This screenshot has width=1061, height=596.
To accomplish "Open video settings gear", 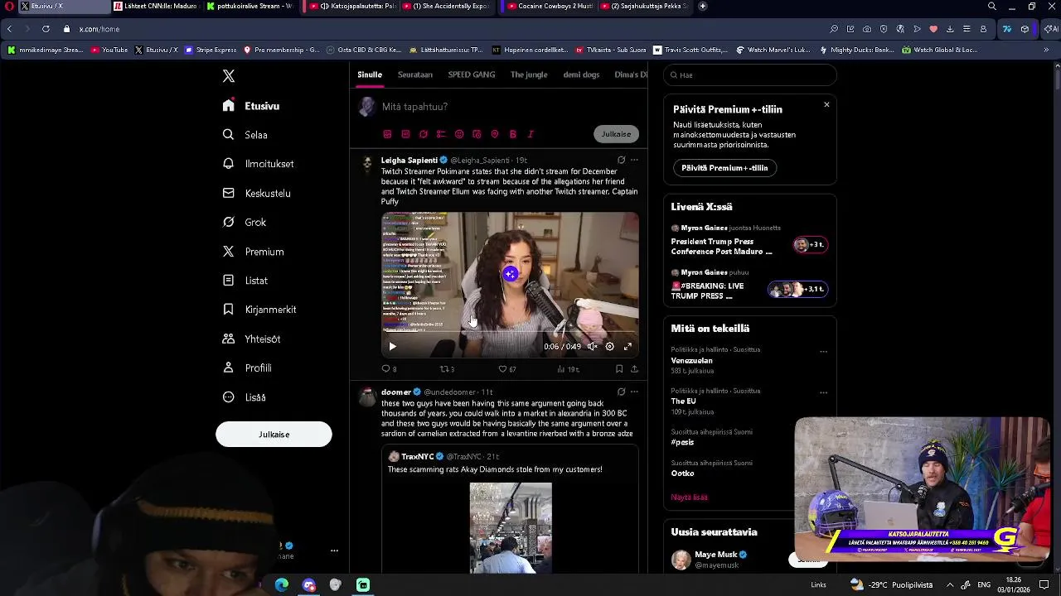I will point(610,347).
